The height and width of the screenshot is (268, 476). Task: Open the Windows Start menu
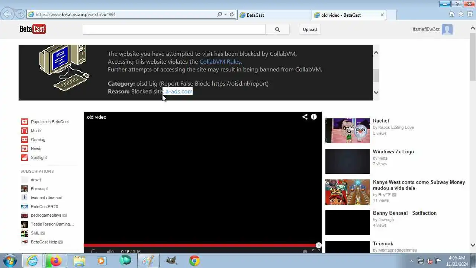(x=9, y=261)
